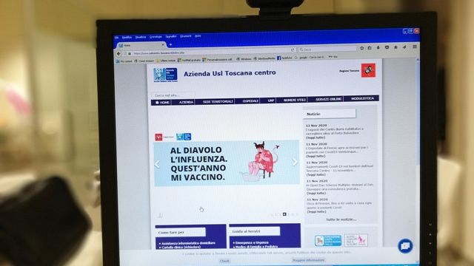Open the HotMail gratuito bookmark
The image size is (474, 266).
click(189, 60)
